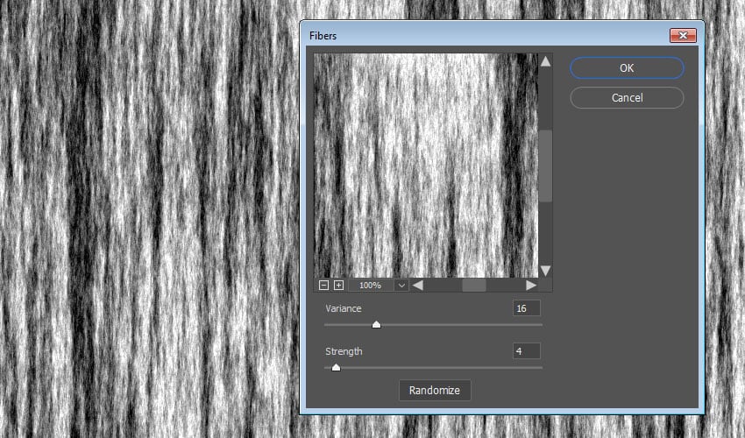Click the Strength label text
Viewport: 745px width, 438px height.
tap(344, 351)
